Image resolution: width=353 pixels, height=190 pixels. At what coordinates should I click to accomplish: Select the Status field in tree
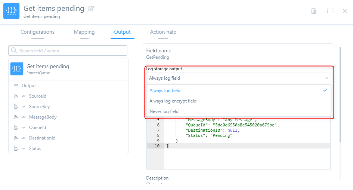point(35,148)
